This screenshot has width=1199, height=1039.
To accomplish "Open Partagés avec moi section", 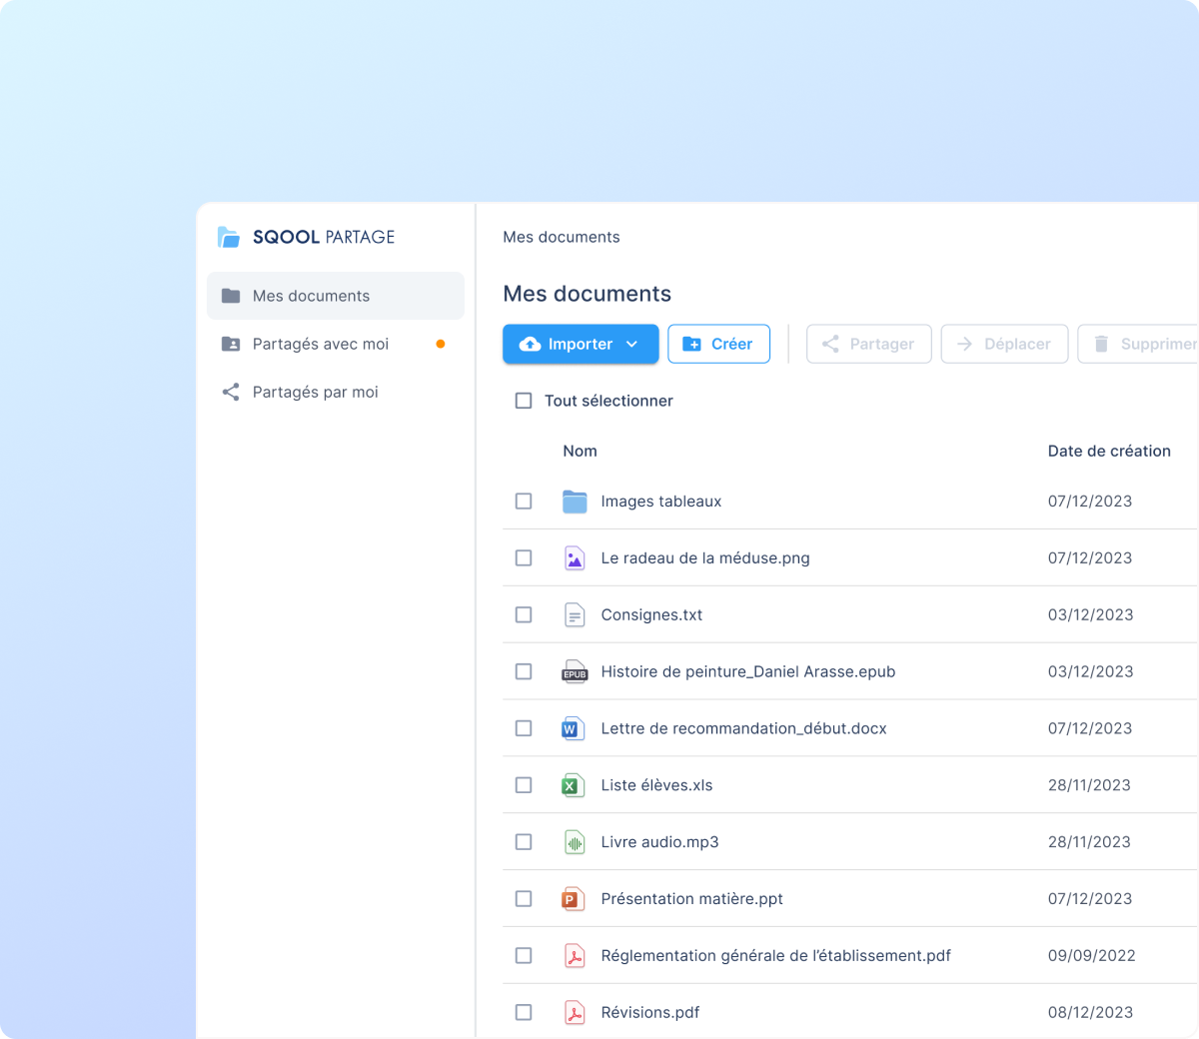I will pyautogui.click(x=321, y=344).
